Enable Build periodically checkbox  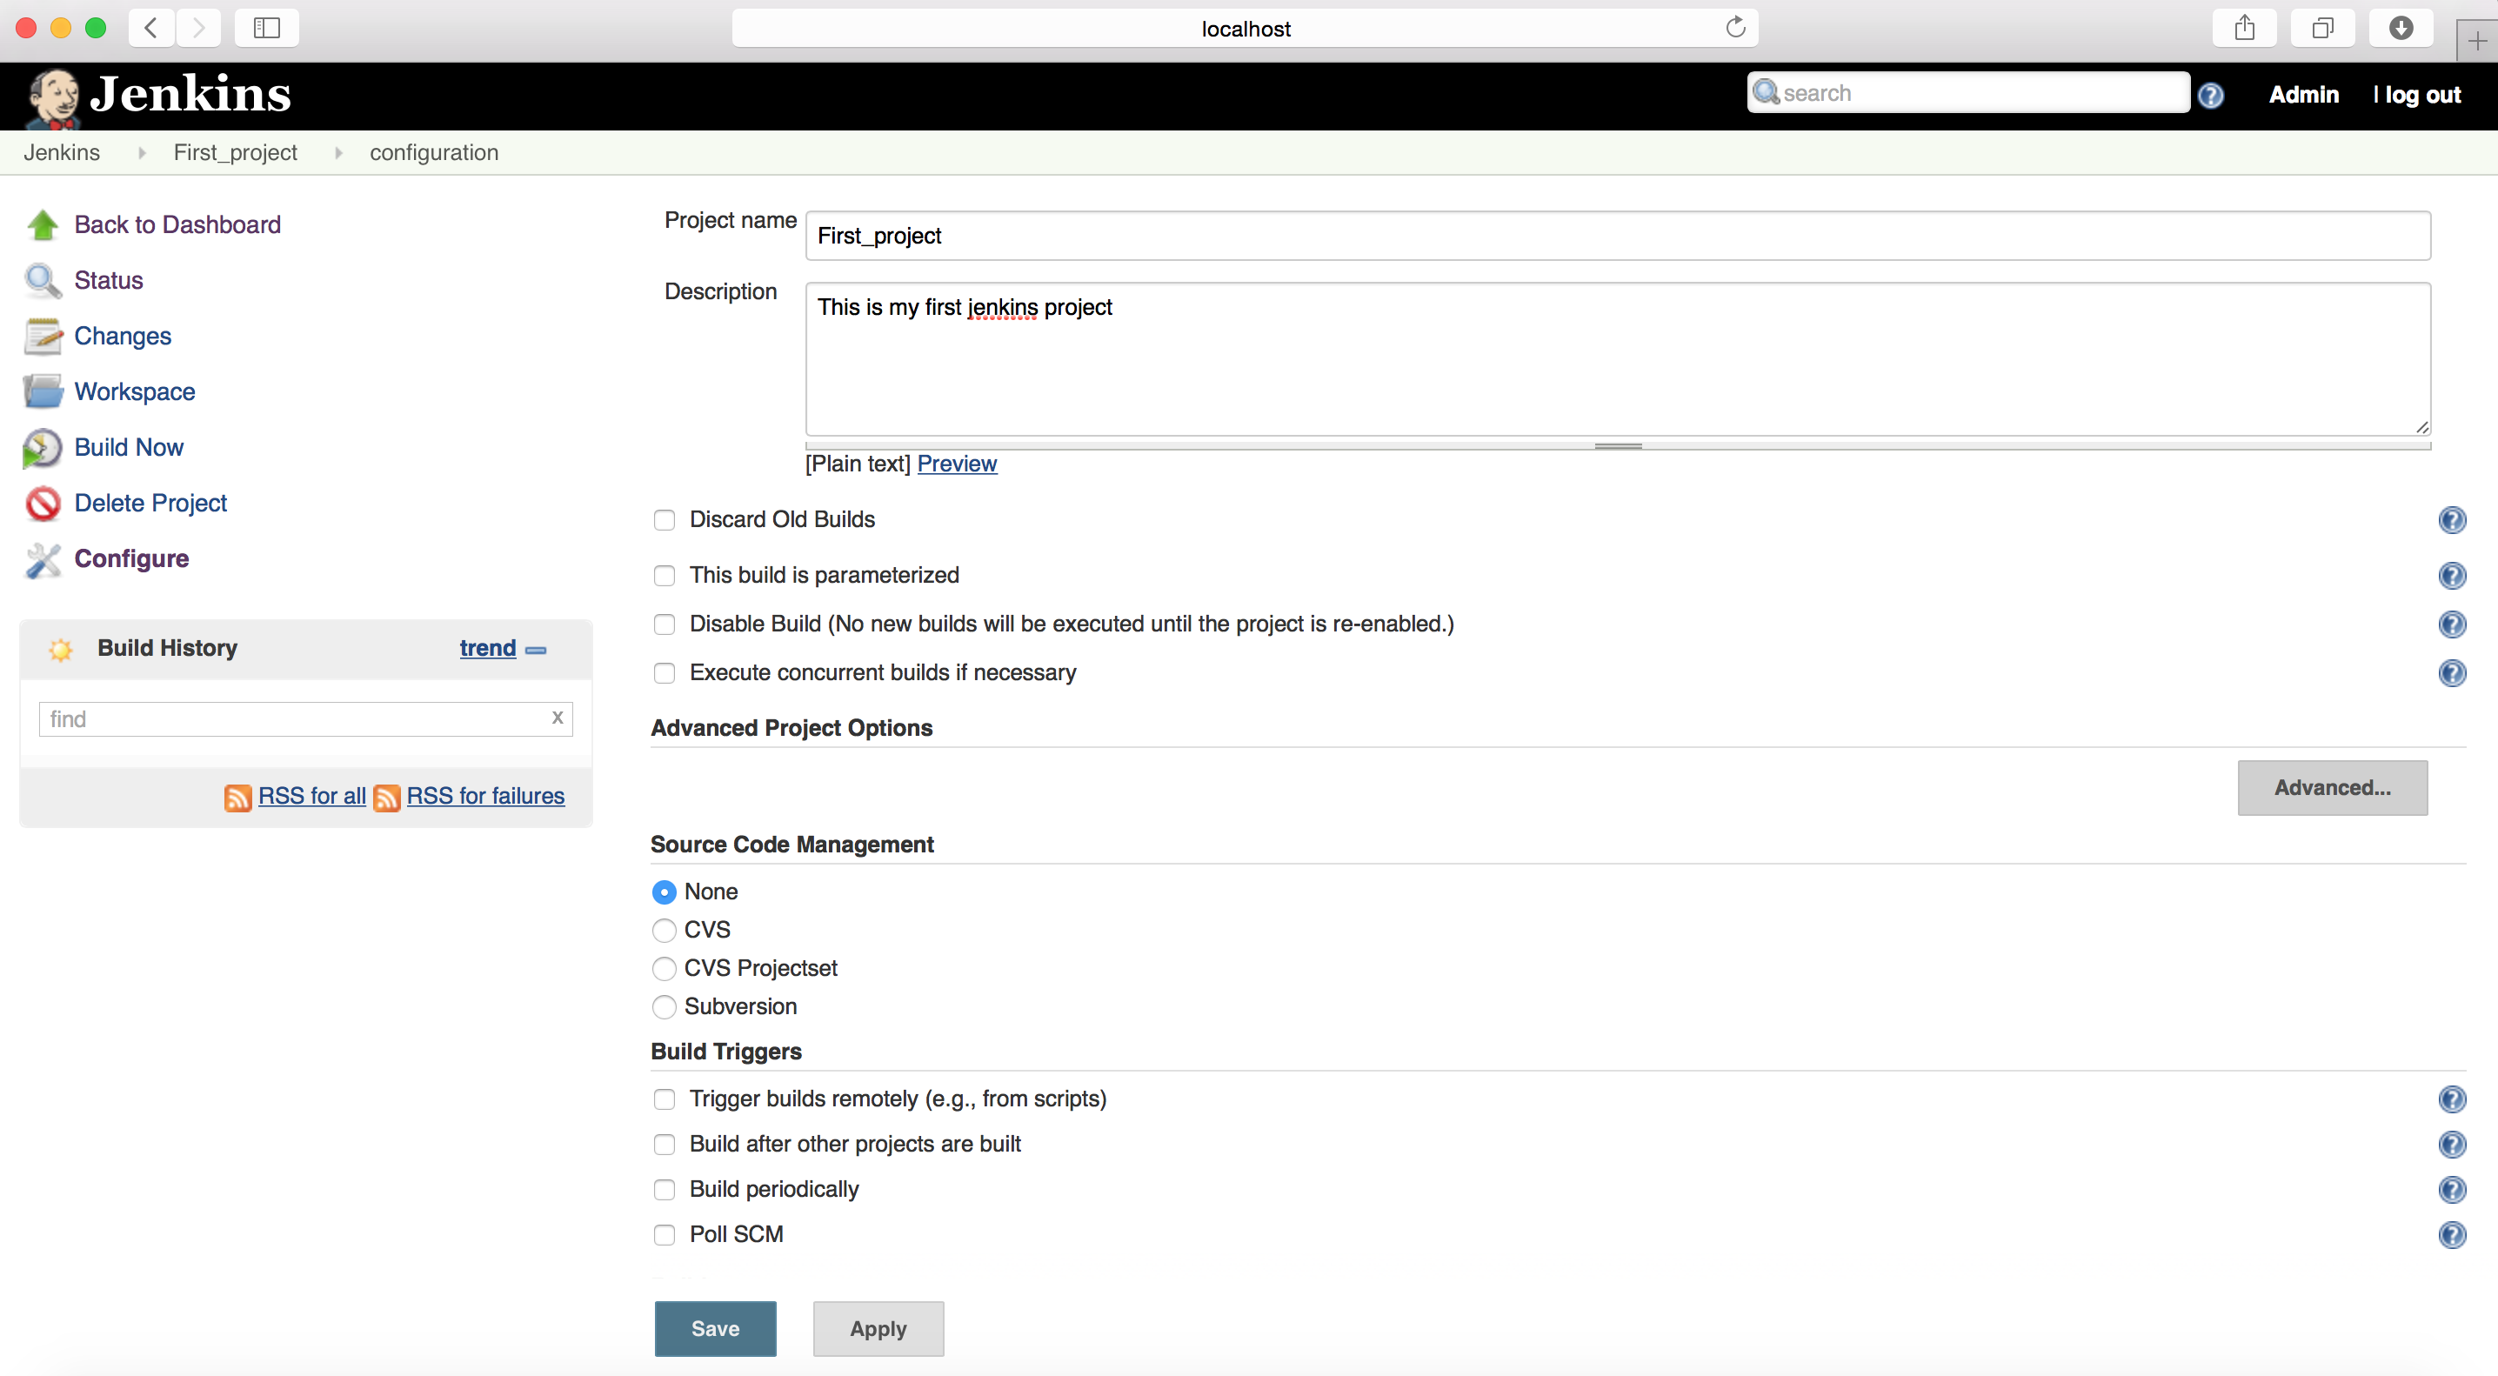point(665,1190)
